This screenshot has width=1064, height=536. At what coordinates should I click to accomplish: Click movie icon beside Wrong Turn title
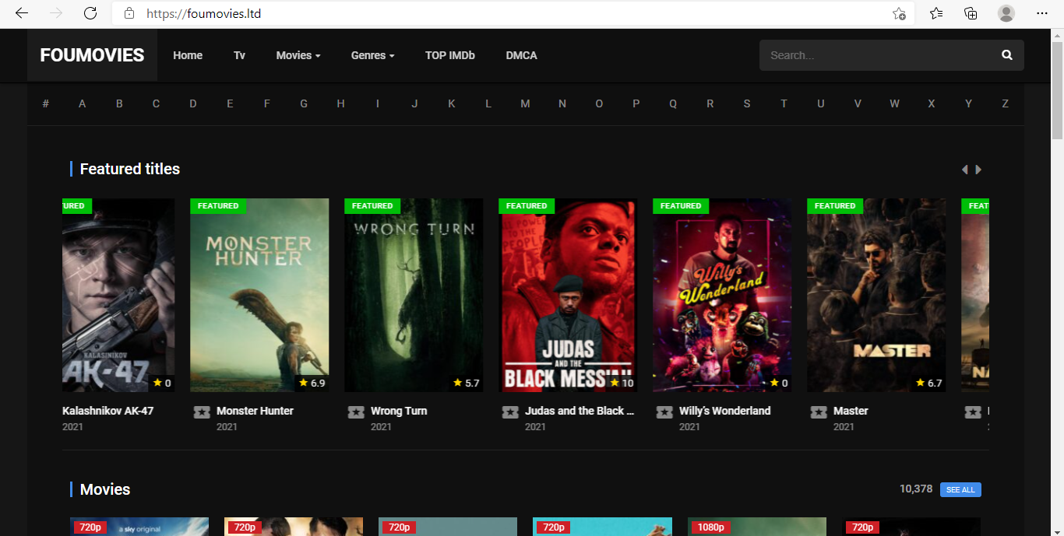tap(356, 412)
